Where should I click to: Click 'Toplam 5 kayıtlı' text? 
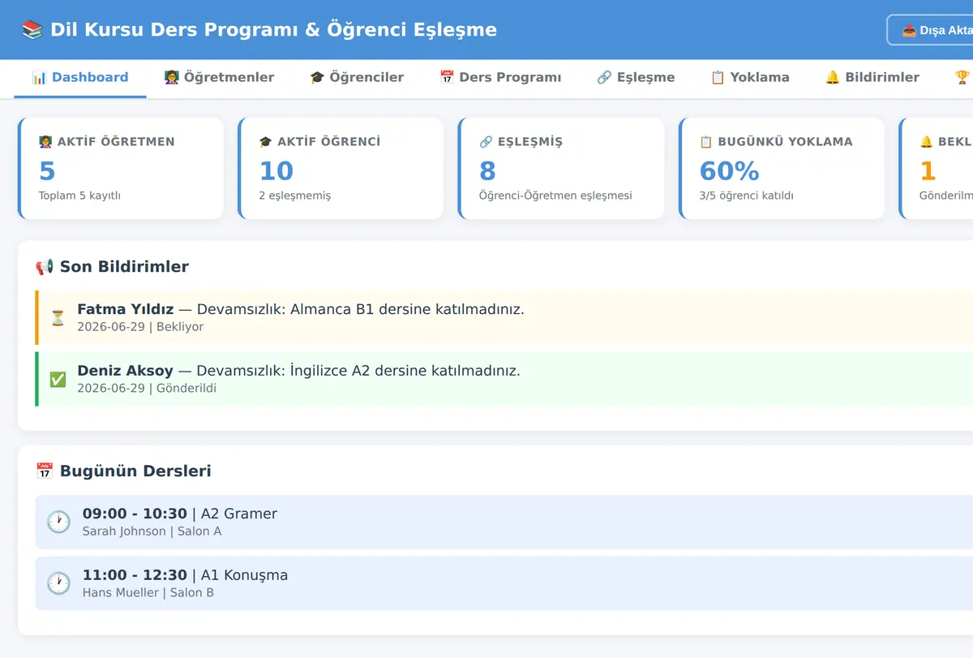(x=79, y=196)
